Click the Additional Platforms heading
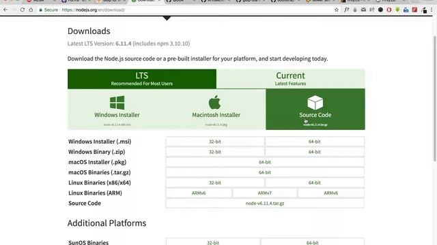The width and height of the screenshot is (437, 245). (107, 223)
